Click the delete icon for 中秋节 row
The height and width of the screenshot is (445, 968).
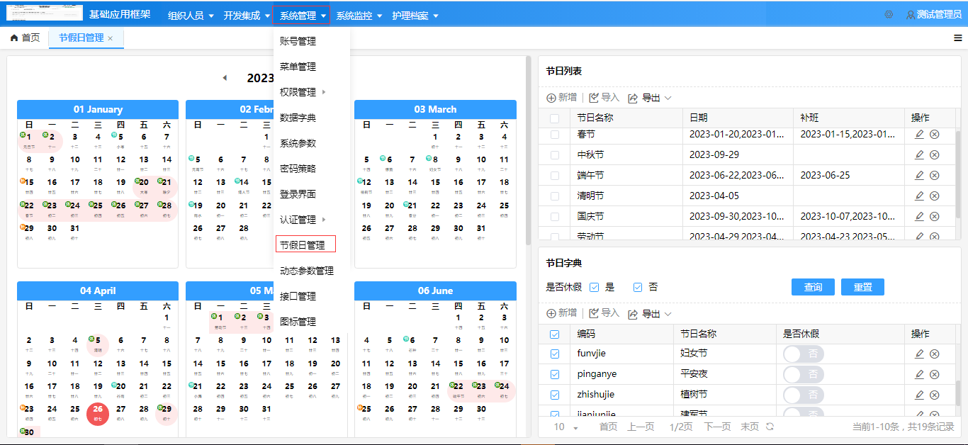(x=935, y=154)
